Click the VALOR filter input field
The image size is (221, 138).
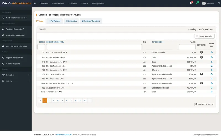tap(187, 47)
